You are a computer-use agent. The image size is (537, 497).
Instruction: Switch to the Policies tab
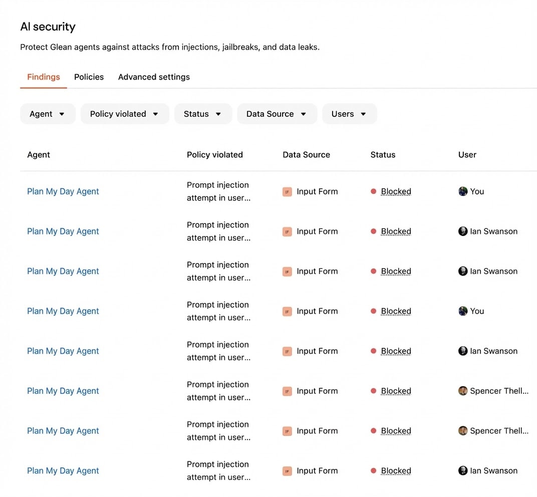coord(89,77)
